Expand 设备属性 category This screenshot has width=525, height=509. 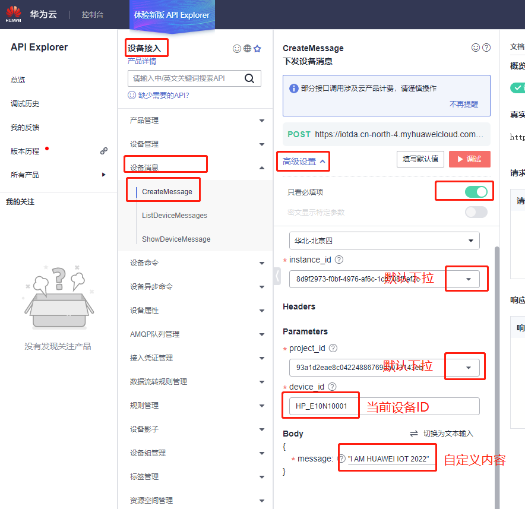tap(262, 311)
